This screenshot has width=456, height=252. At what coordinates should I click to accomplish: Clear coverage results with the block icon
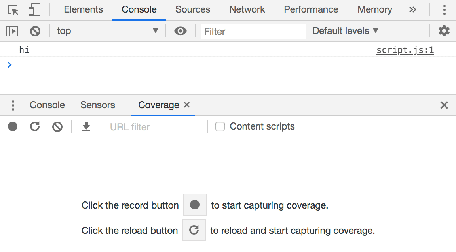pyautogui.click(x=57, y=126)
